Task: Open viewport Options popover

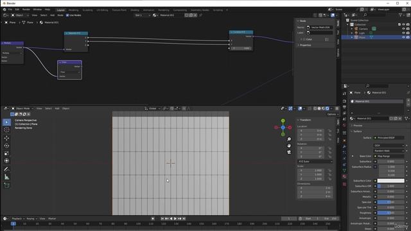Action: coord(333,114)
